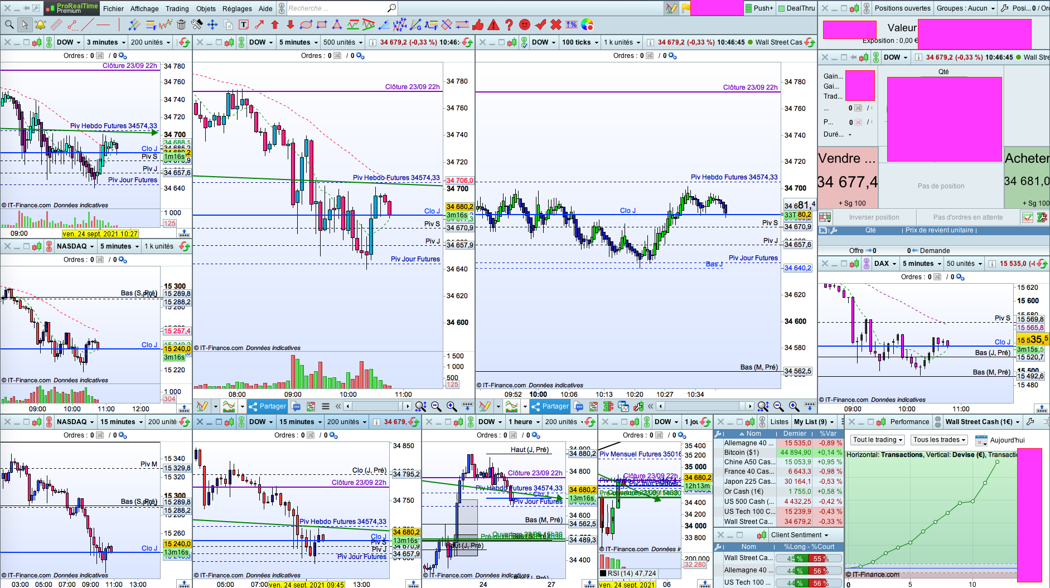Select the smiley face marker
Viewport: 1050px width, 588px height.
coord(525,25)
